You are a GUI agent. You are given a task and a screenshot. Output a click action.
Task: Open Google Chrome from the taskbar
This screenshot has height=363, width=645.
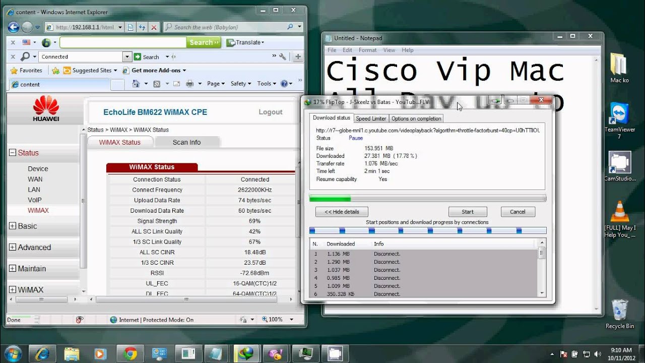click(130, 353)
